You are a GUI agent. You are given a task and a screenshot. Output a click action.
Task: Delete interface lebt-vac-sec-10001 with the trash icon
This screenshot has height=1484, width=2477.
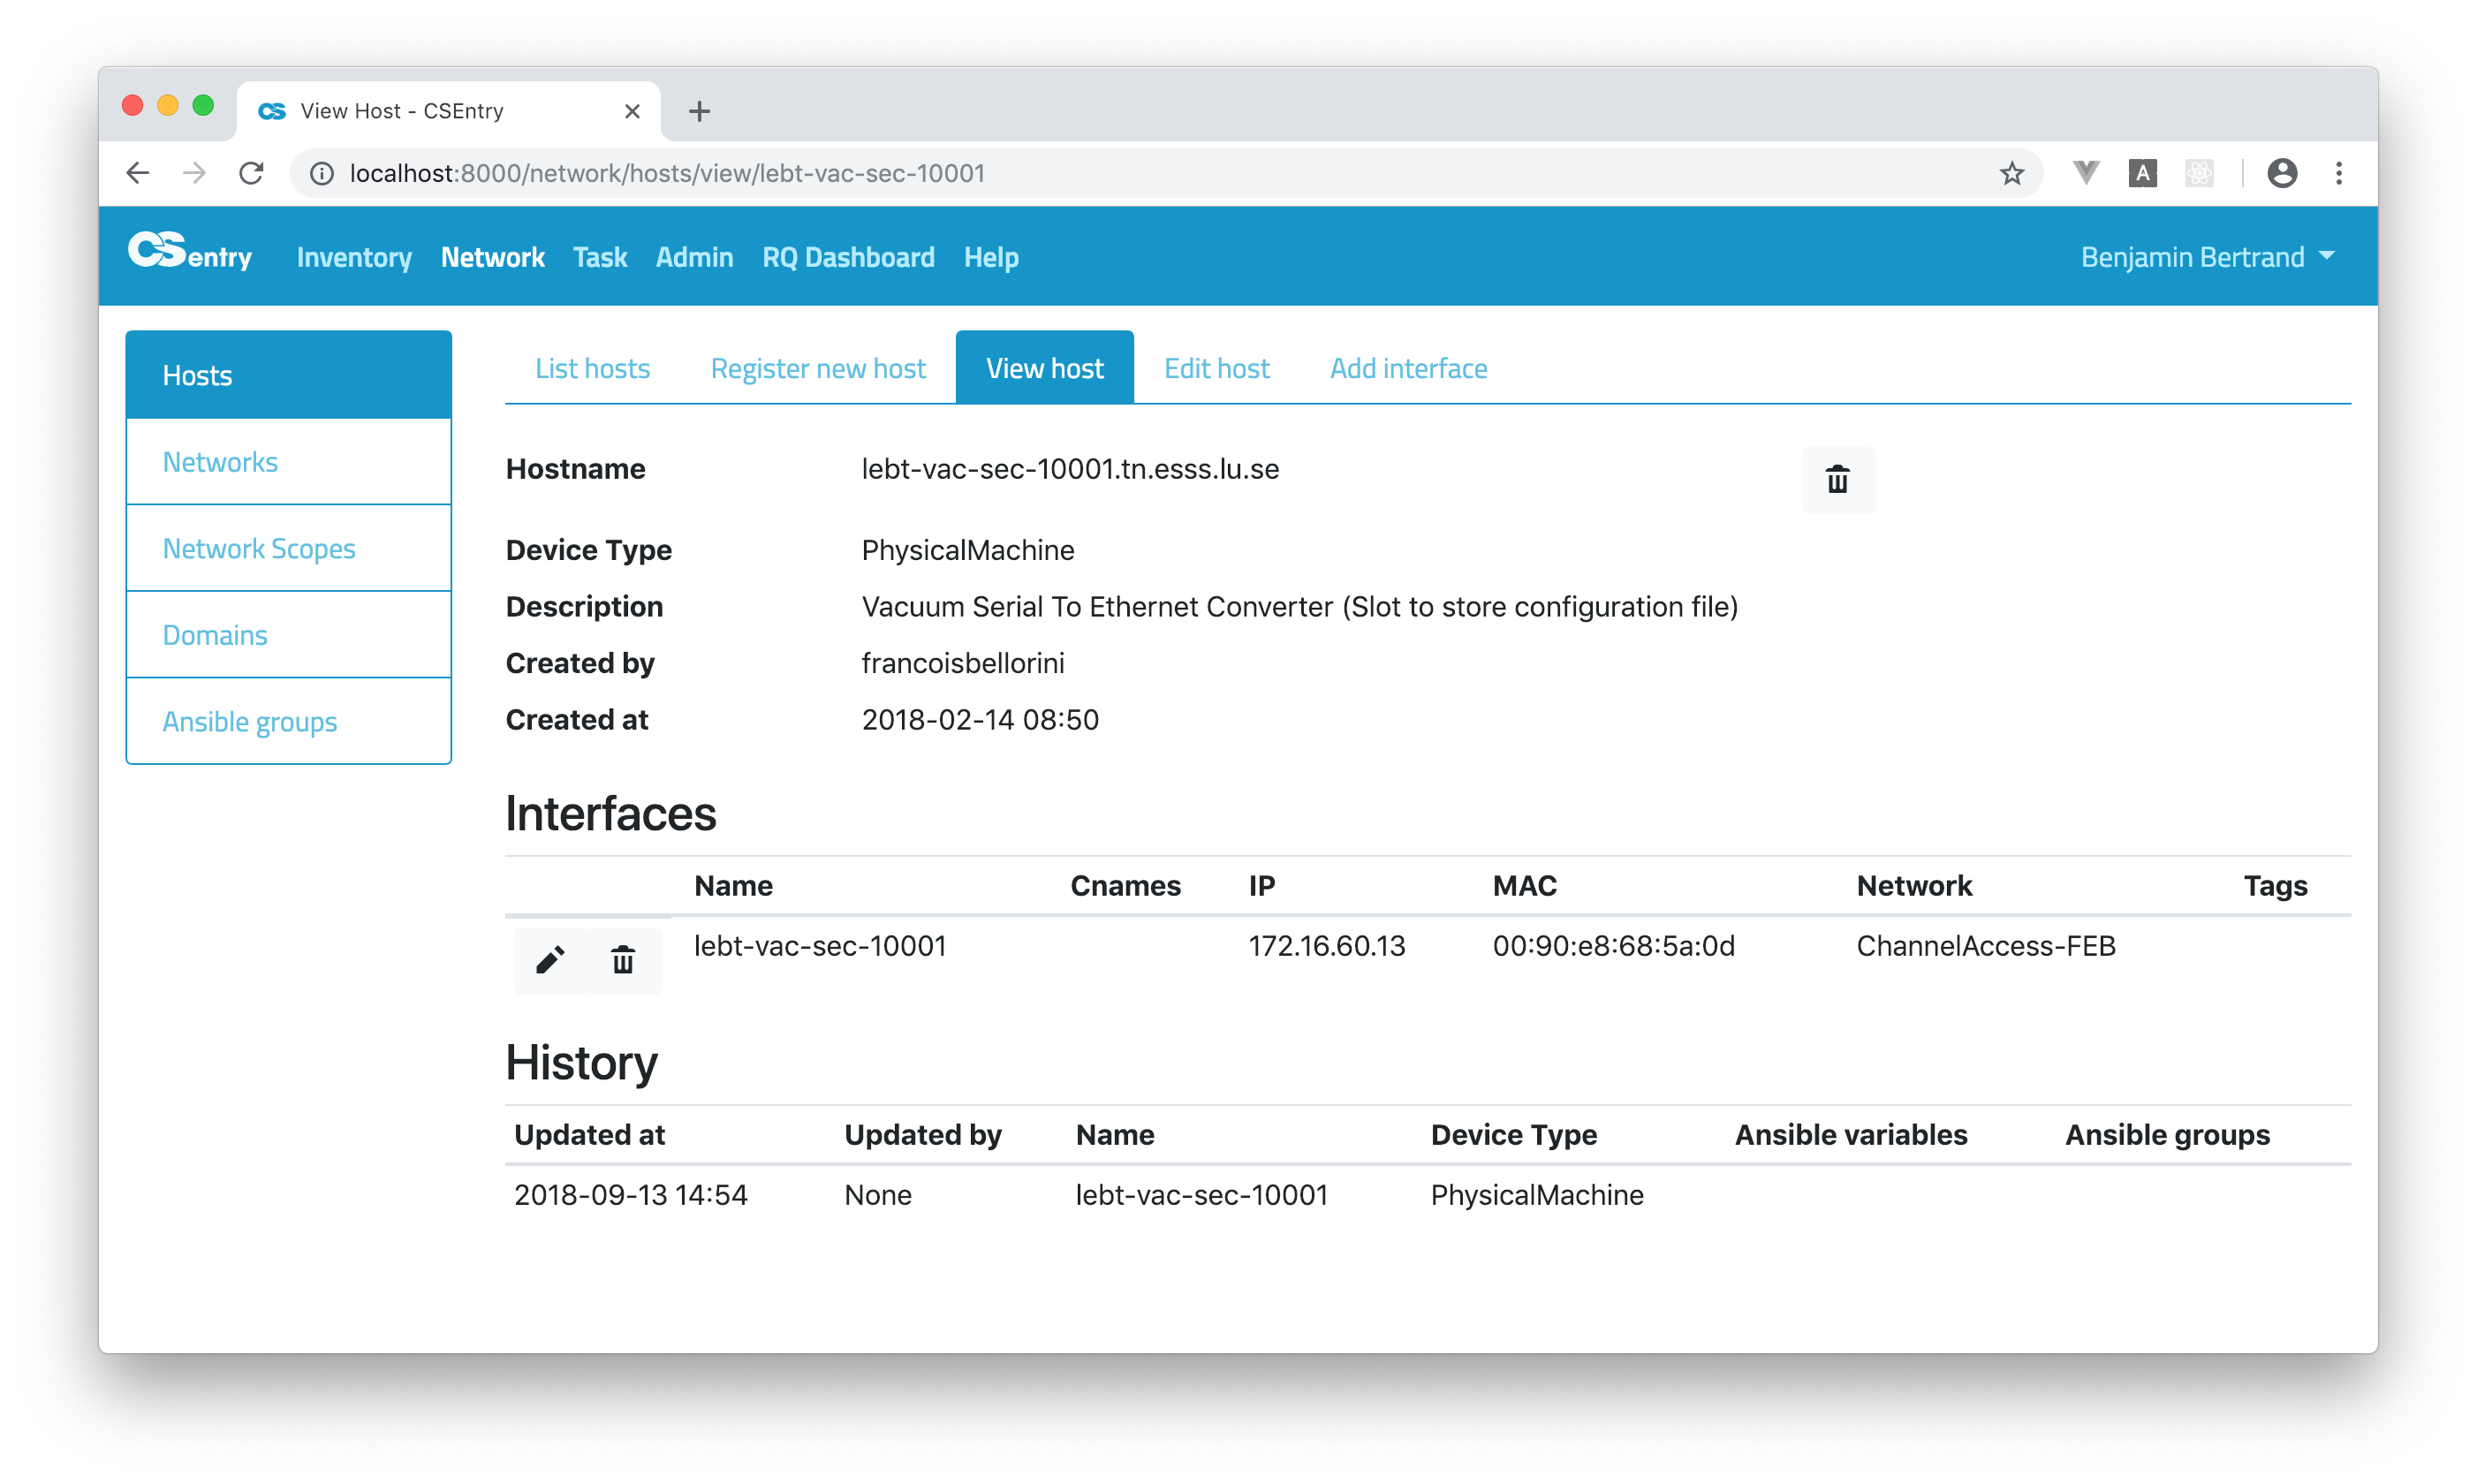click(x=623, y=960)
